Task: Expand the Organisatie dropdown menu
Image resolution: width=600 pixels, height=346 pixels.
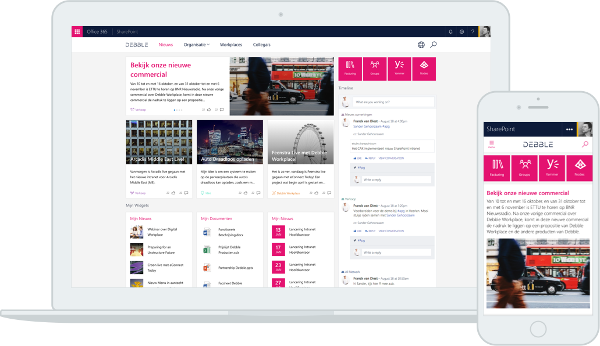Action: click(x=196, y=45)
